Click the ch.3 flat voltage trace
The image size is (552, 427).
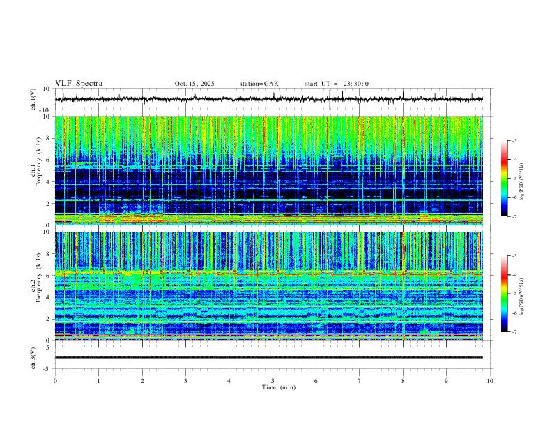tap(269, 357)
